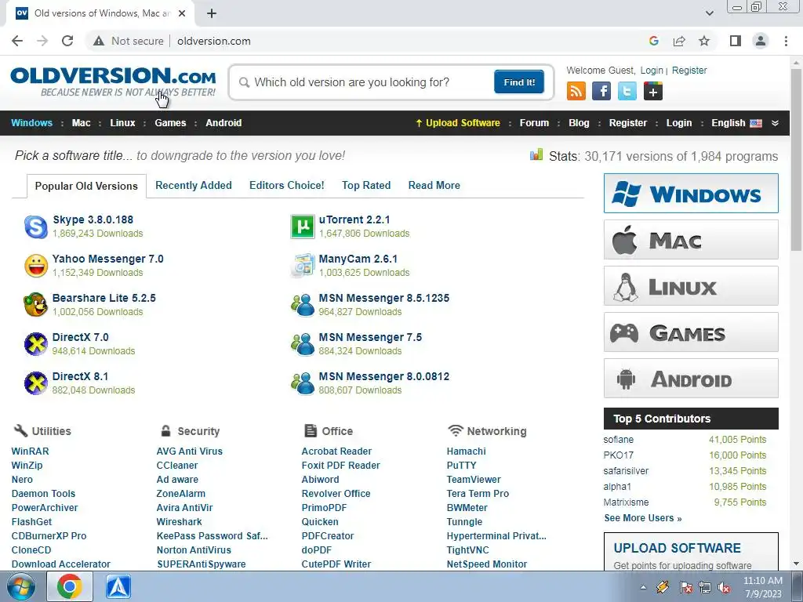Open the blue A application in taskbar
The height and width of the screenshot is (602, 803).
[x=118, y=586]
